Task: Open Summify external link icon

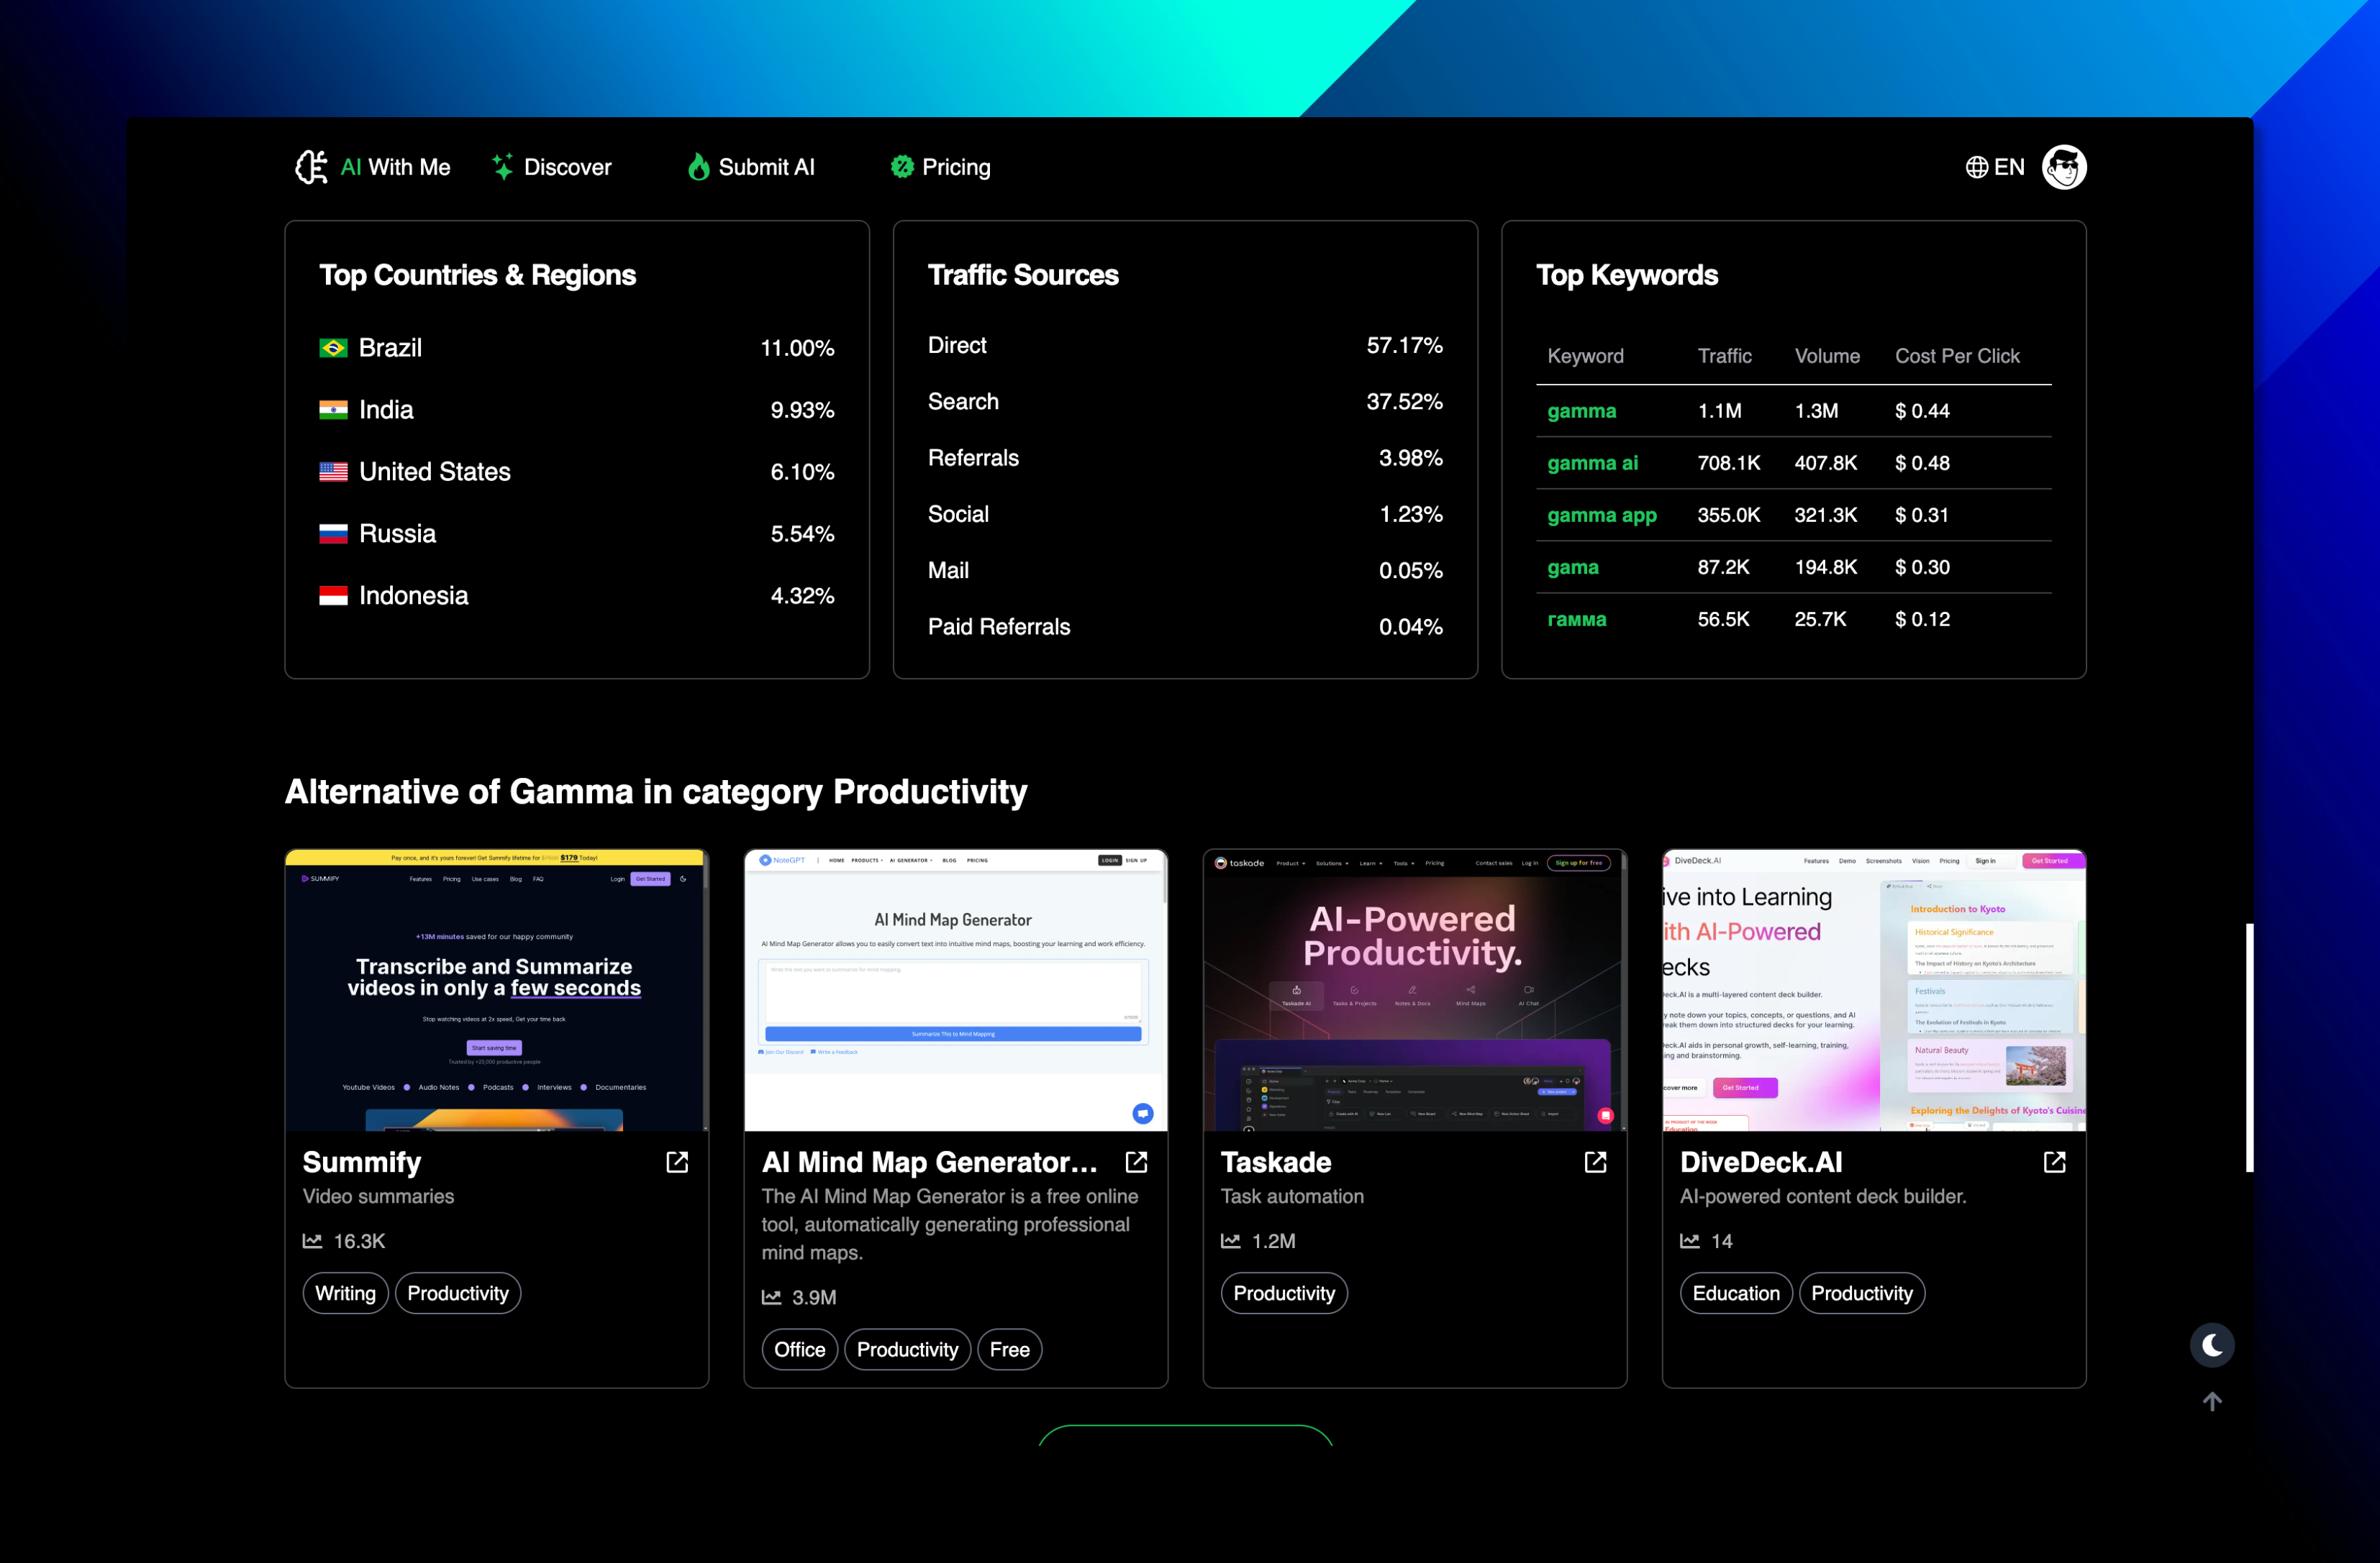Action: [677, 1161]
